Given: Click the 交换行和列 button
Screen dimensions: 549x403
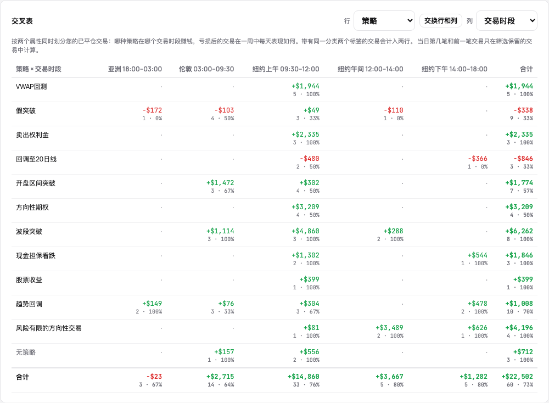Looking at the screenshot, I should pyautogui.click(x=441, y=21).
